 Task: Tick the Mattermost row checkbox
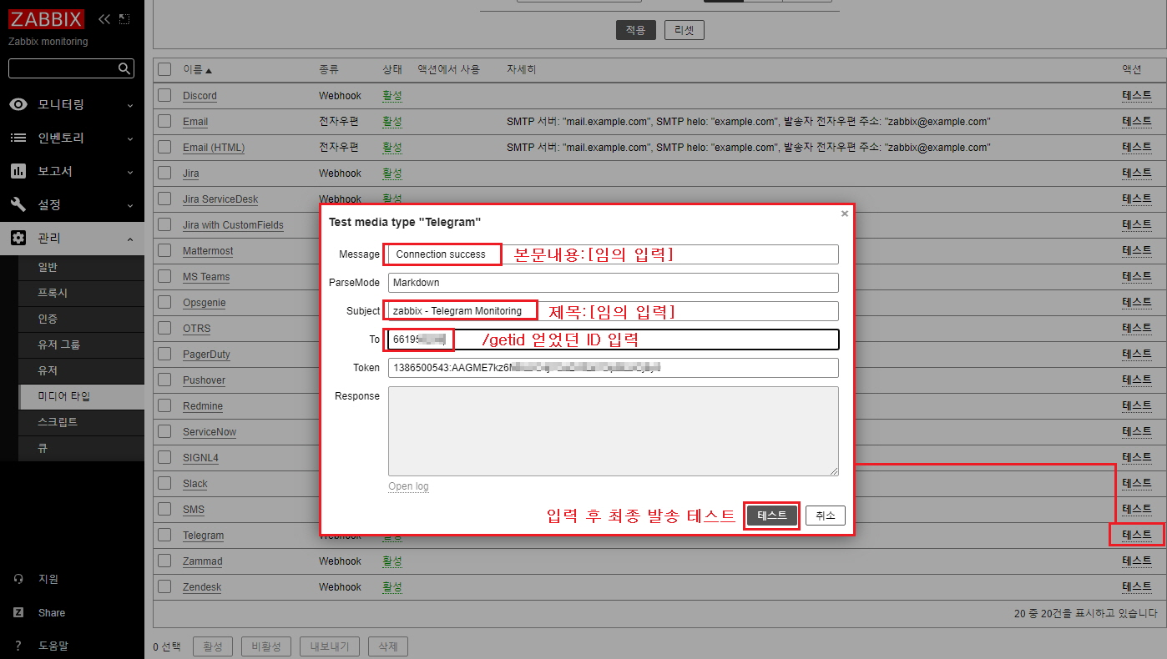pos(164,250)
